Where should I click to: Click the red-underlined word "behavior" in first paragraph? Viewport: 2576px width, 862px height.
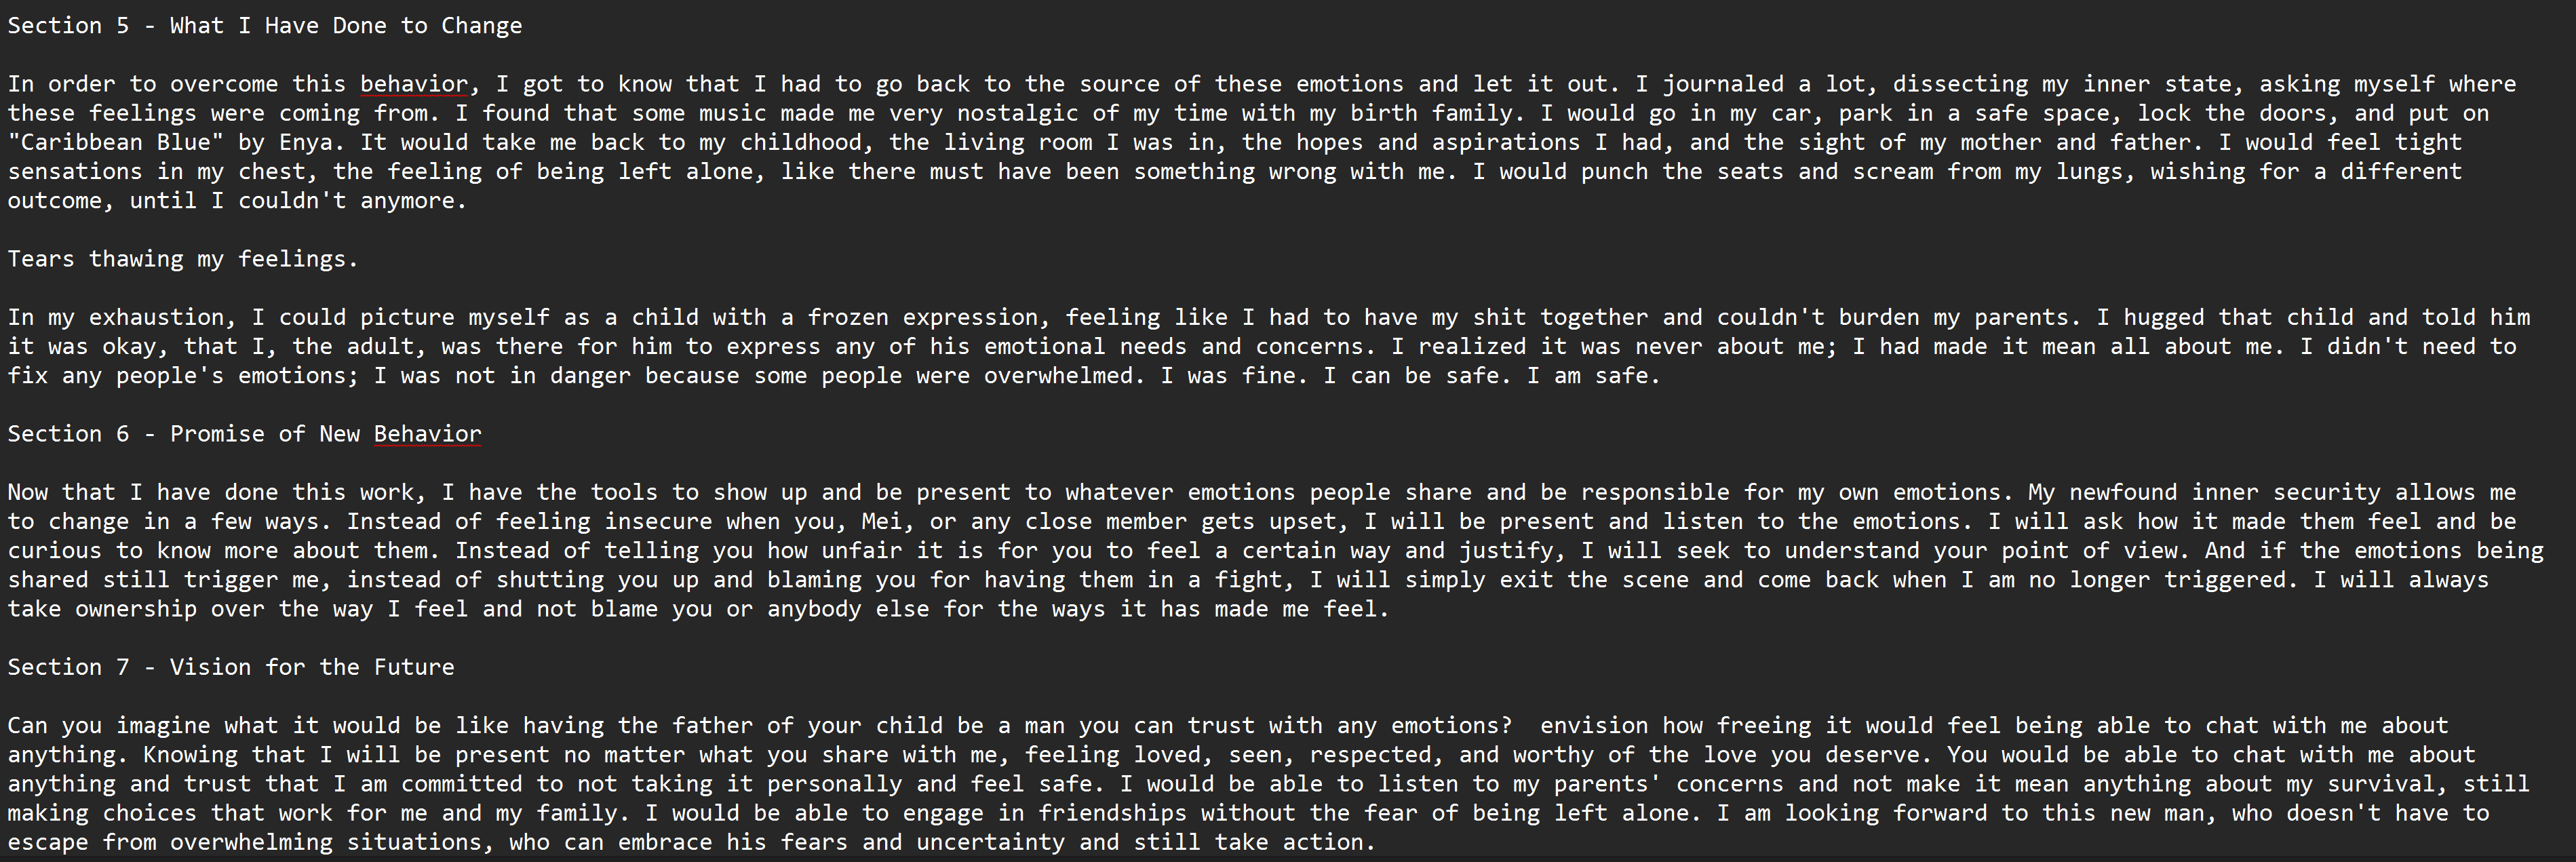[413, 85]
